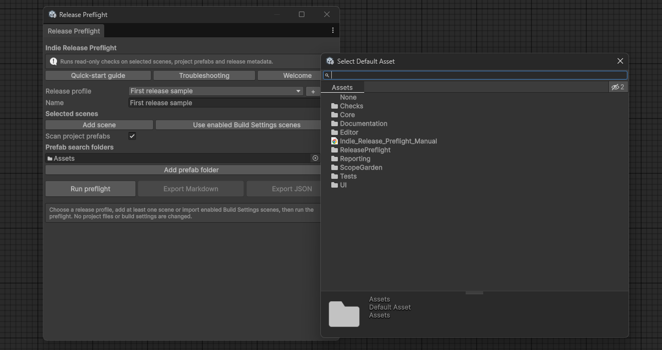This screenshot has height=350, width=662.
Task: Click the search field in Select Default Asset
Action: [x=475, y=75]
